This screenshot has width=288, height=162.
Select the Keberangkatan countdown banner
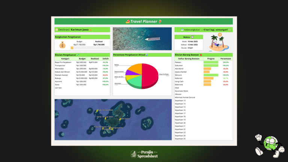click(204, 30)
